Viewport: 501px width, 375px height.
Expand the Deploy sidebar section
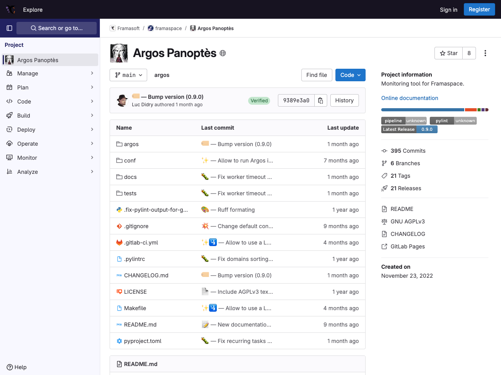[50, 130]
